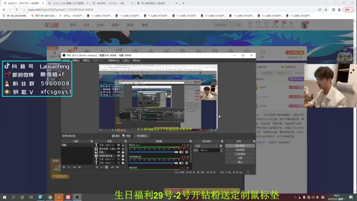Open the Chrome tab search chevron
This screenshot has height=201, width=357.
tap(327, 3)
